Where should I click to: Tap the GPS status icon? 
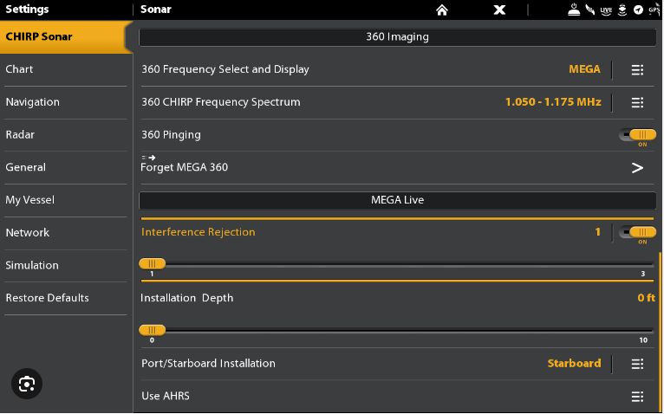click(654, 10)
